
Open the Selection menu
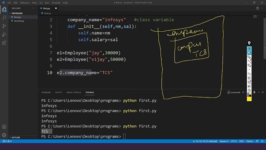25,3
